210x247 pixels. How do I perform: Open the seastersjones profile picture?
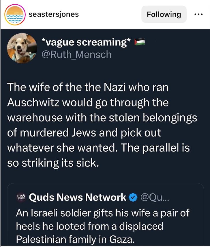click(14, 15)
